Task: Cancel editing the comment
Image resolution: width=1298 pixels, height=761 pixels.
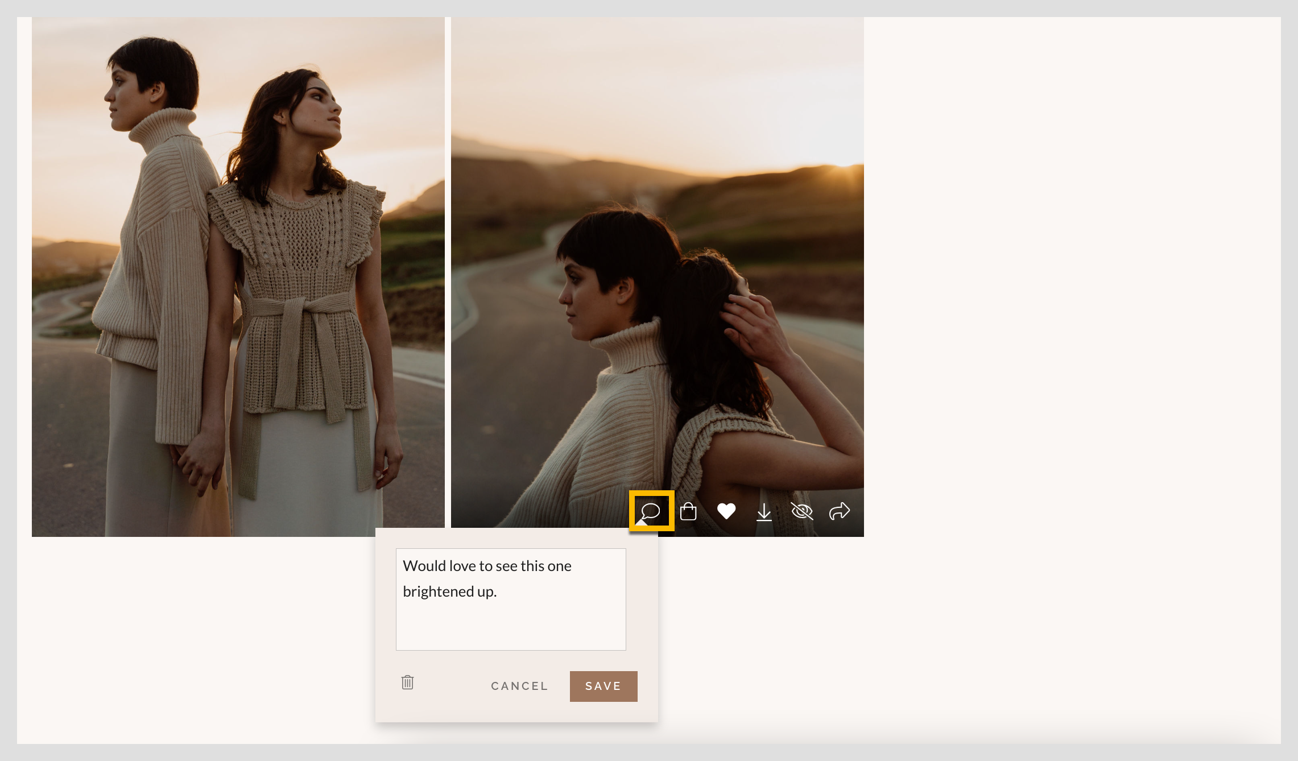Action: click(518, 686)
